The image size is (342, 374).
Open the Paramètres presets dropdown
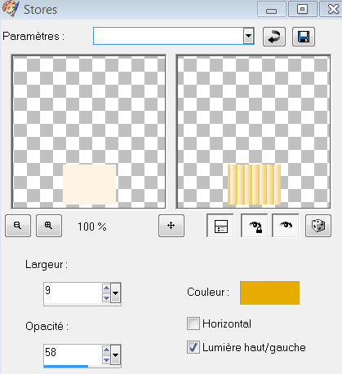(248, 36)
